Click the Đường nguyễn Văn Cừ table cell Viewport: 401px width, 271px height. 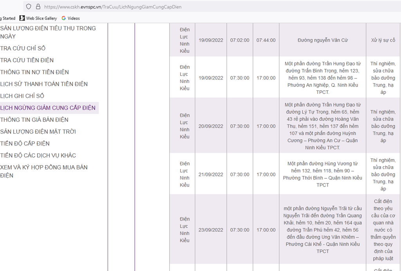(x=322, y=40)
